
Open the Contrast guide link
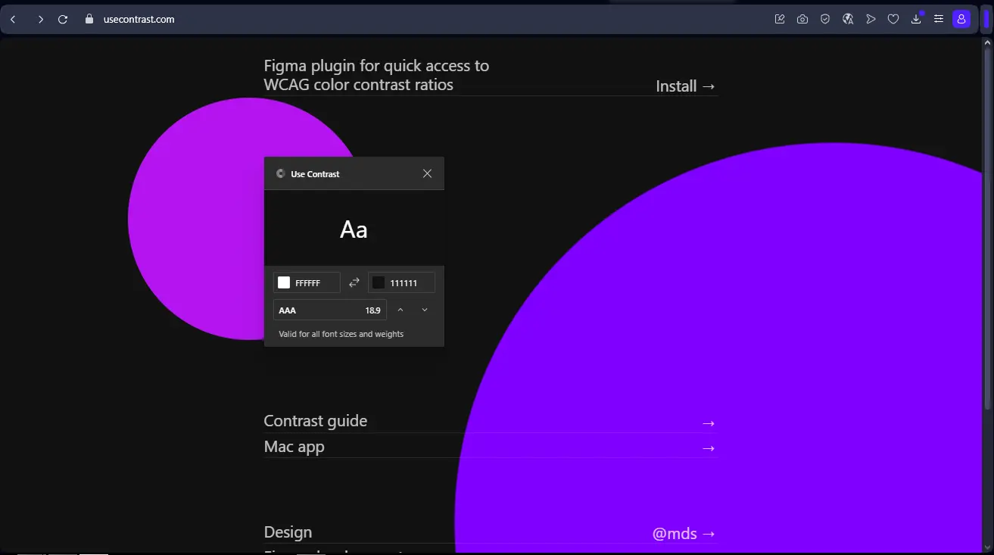[x=491, y=421]
